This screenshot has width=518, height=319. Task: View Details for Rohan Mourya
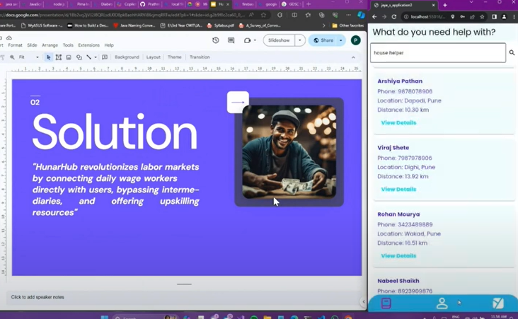(x=398, y=255)
